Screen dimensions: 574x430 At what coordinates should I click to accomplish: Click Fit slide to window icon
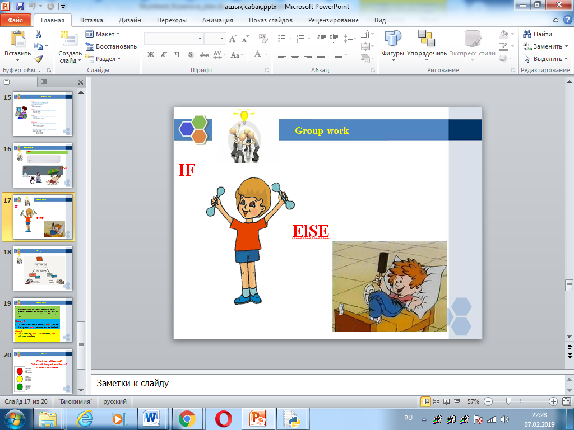(566, 401)
